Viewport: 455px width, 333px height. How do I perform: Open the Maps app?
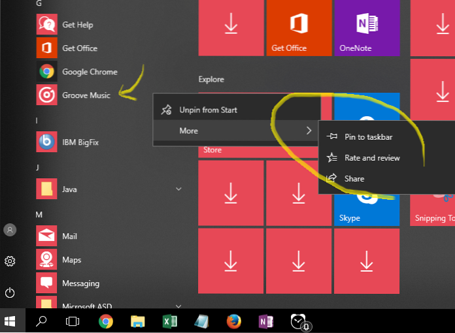(x=71, y=260)
